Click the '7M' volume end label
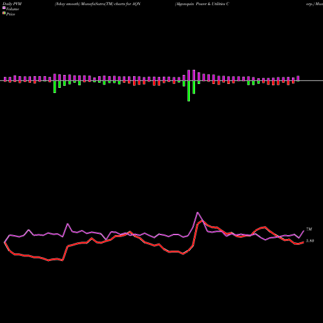Viewport: 323px width, 323px height. tap(309, 229)
